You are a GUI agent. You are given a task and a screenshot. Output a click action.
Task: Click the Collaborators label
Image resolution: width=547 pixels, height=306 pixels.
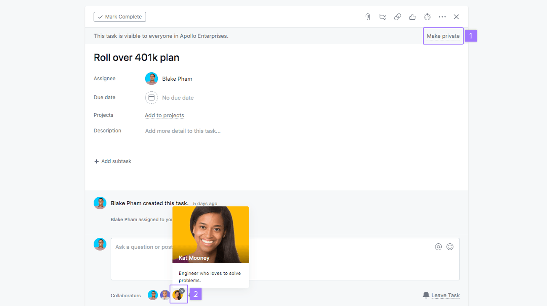pos(126,295)
